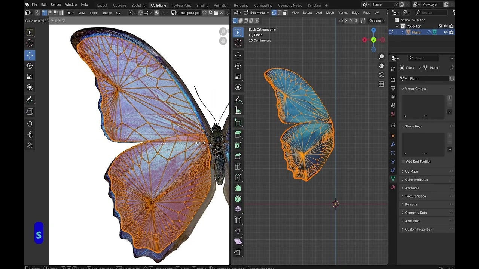Hide the Collection in outliner viewport
The height and width of the screenshot is (269, 479).
click(446, 26)
